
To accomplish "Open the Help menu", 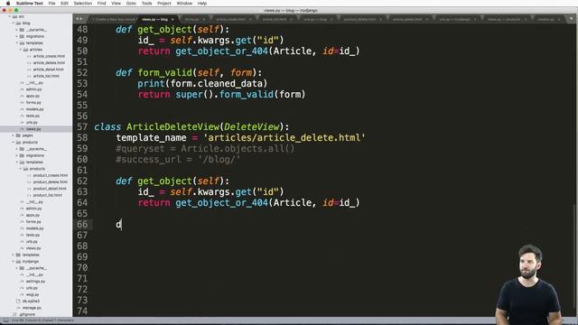I will click(x=202, y=3).
